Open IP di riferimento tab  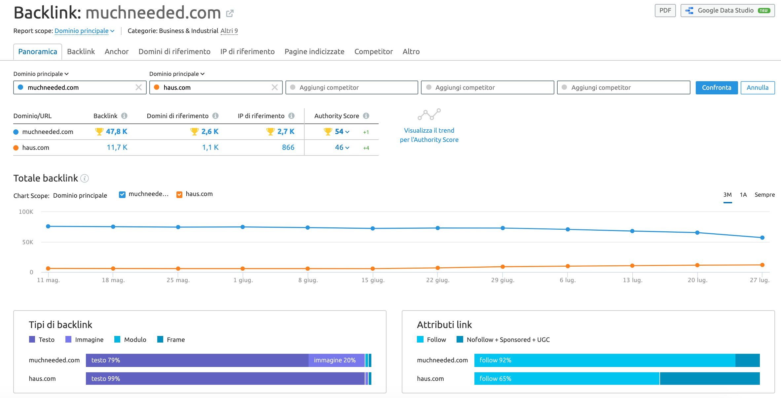pyautogui.click(x=247, y=52)
